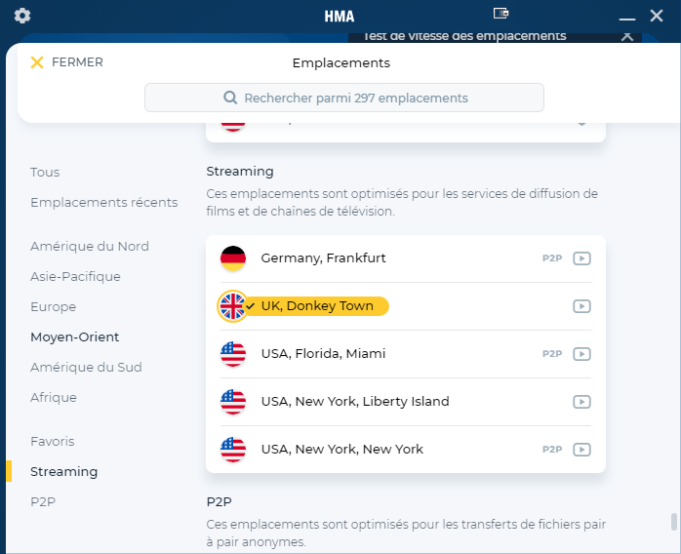
Task: Select Europe region
Action: pyautogui.click(x=53, y=307)
